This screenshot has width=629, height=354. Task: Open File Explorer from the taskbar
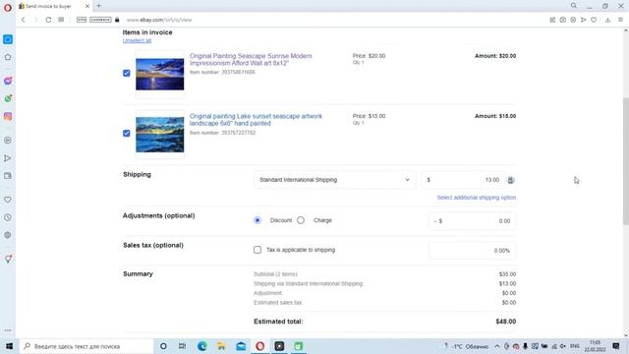(x=221, y=346)
